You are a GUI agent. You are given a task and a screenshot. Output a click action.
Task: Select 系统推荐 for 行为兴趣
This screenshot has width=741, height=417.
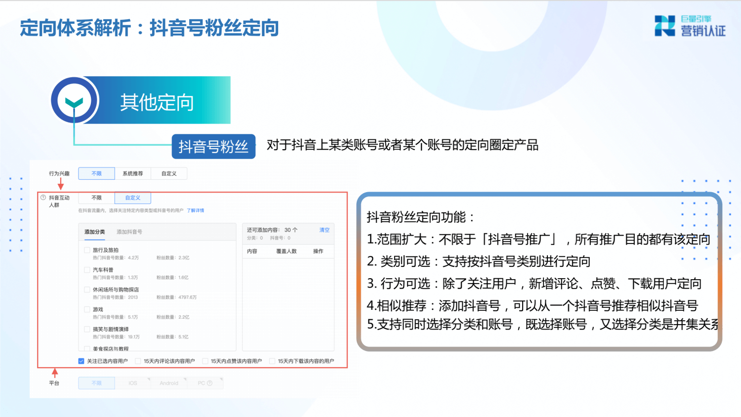(x=133, y=173)
